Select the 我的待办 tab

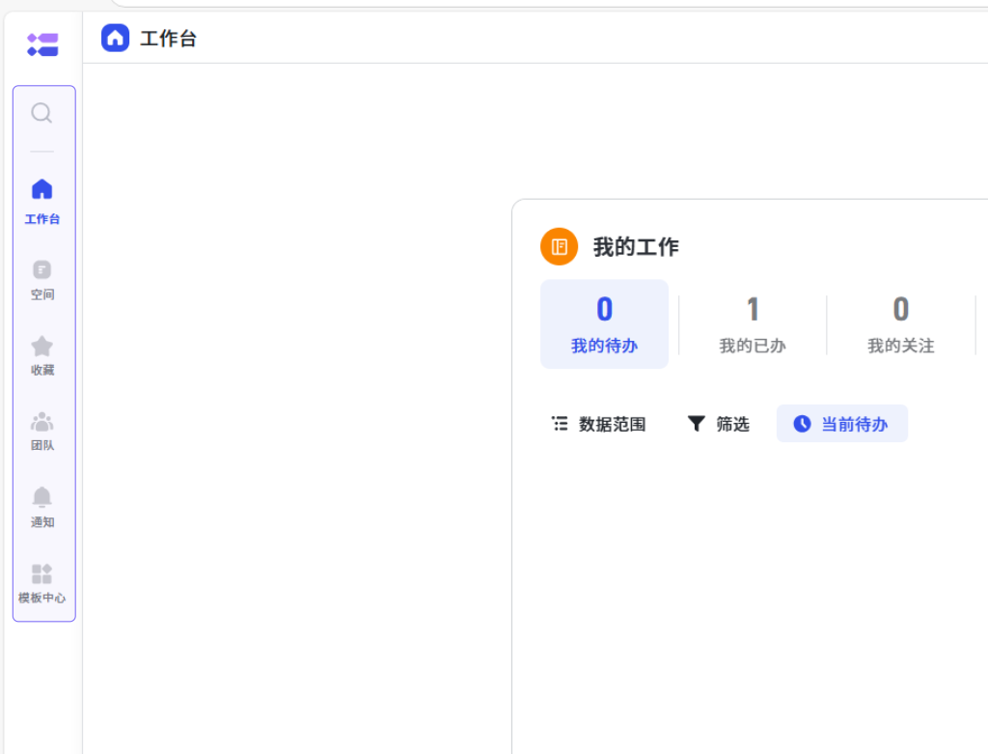coord(604,324)
